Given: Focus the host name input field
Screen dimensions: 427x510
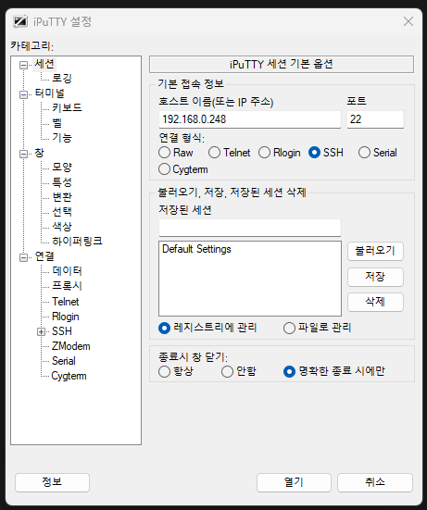Looking at the screenshot, I should click(250, 119).
